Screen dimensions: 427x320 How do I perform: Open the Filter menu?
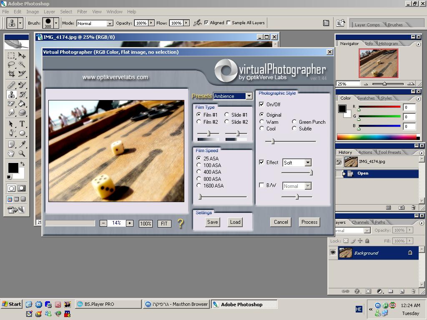(x=82, y=12)
